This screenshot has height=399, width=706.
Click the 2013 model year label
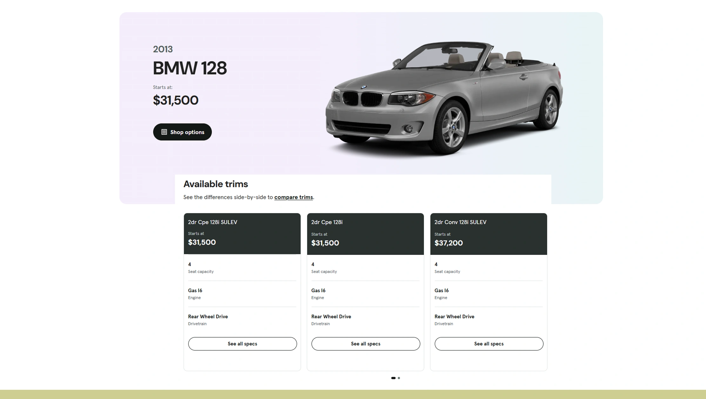point(163,49)
